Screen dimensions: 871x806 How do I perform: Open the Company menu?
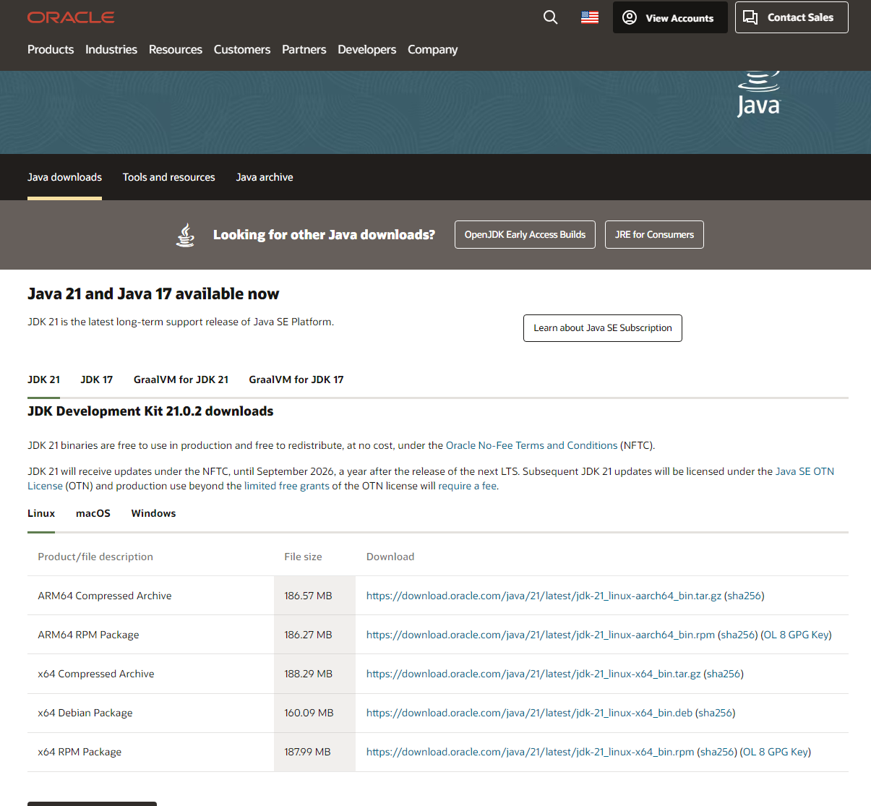[433, 49]
